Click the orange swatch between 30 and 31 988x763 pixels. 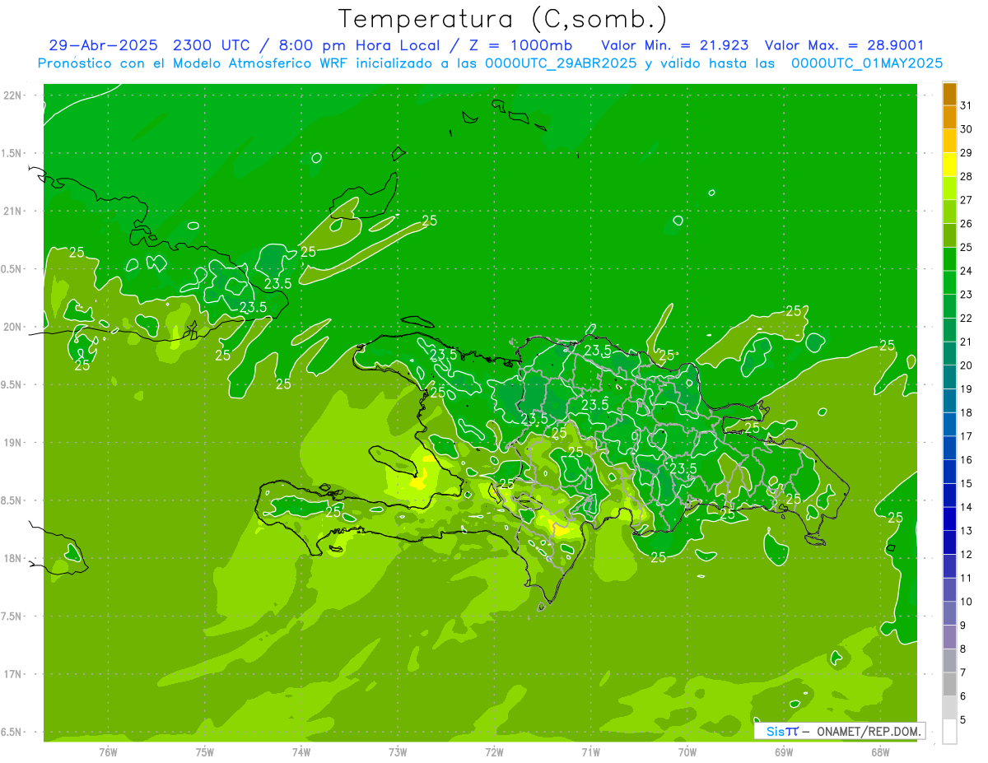(x=949, y=117)
